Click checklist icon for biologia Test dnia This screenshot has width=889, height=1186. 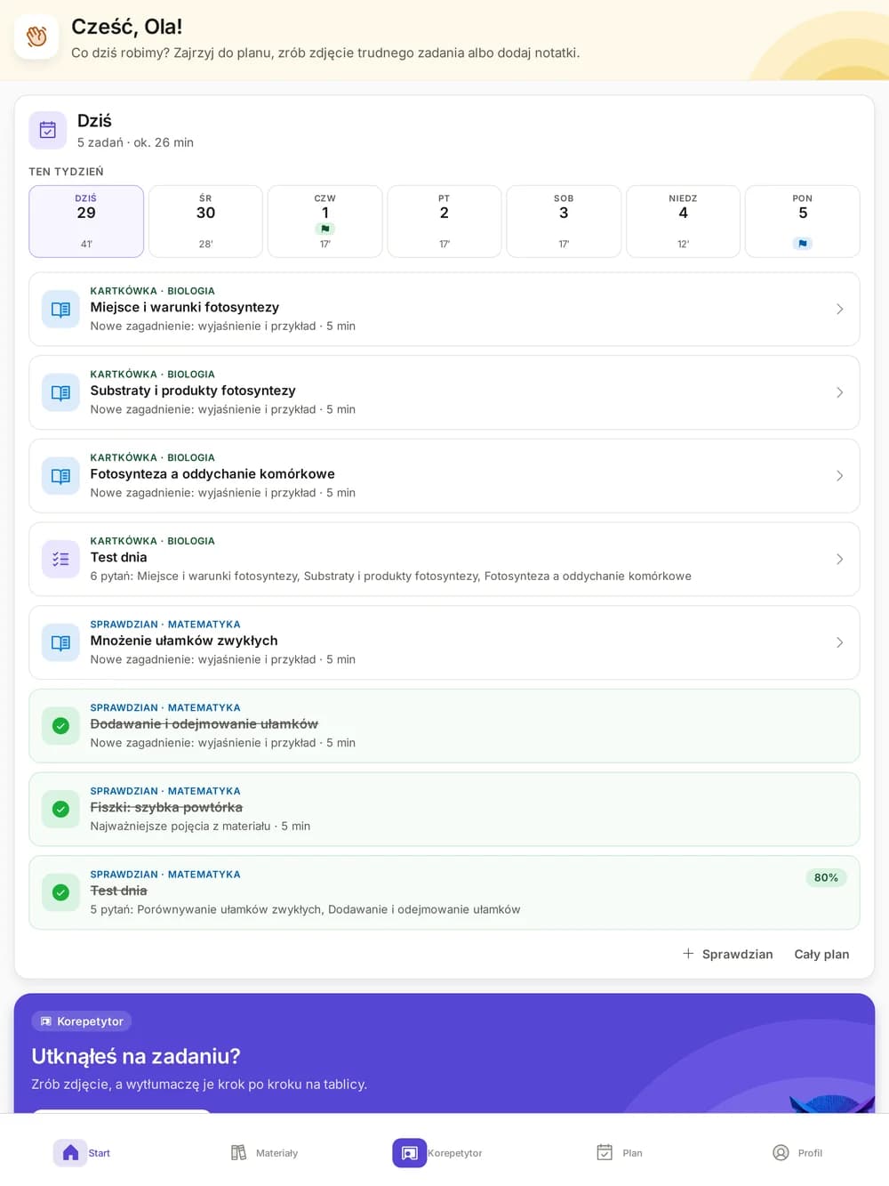pyautogui.click(x=60, y=560)
